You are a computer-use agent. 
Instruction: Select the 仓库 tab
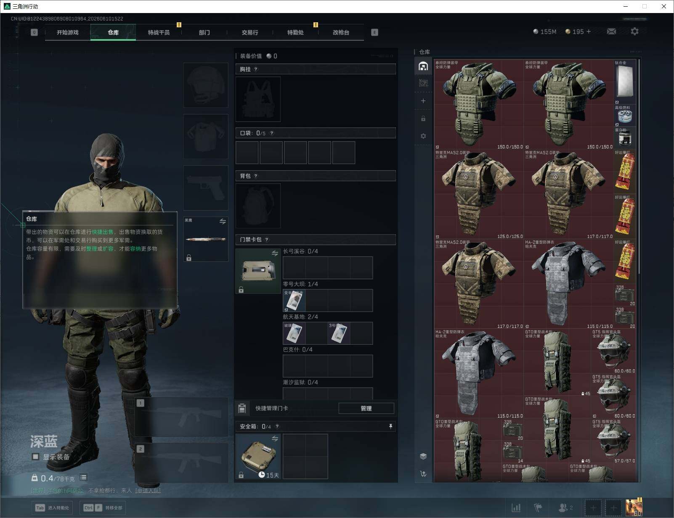[113, 32]
